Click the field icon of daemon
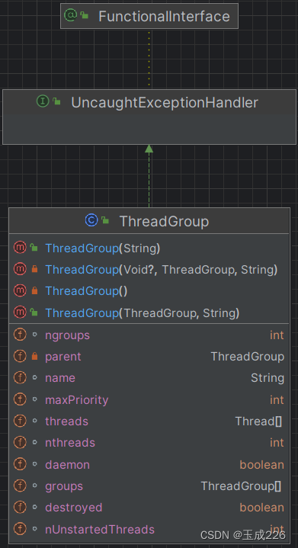Viewport: 298px width, 548px height. (x=20, y=464)
